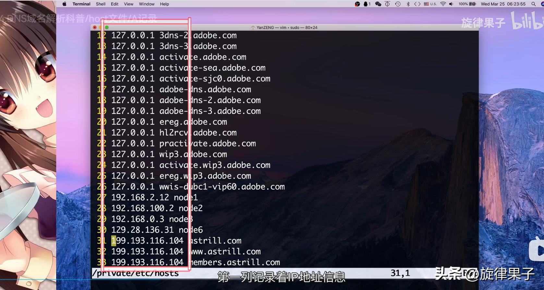The width and height of the screenshot is (544, 290).
Task: Click host 3dns-3.adobe.com on line 13
Action: [x=198, y=46]
